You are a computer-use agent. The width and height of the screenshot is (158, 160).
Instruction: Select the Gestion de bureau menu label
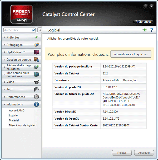point(19,60)
